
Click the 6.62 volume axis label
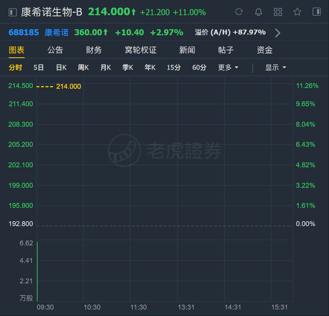click(26, 243)
